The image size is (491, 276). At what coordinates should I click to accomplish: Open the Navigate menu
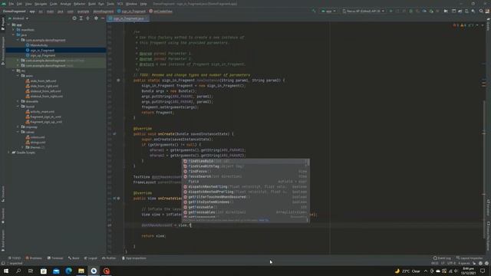click(x=41, y=4)
